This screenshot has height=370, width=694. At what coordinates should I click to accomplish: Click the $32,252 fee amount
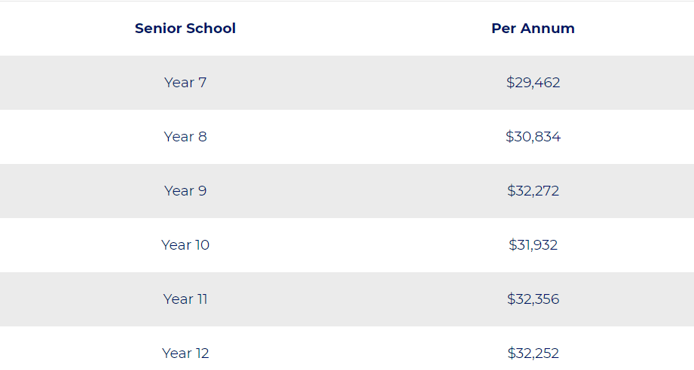(x=533, y=353)
